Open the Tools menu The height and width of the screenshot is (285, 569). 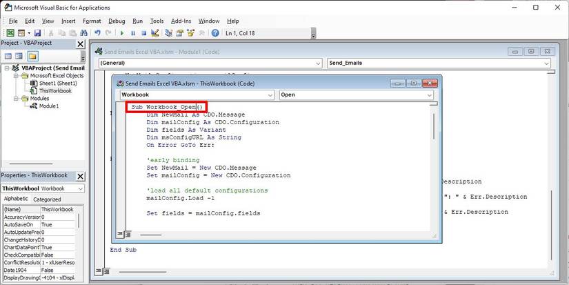click(x=157, y=21)
